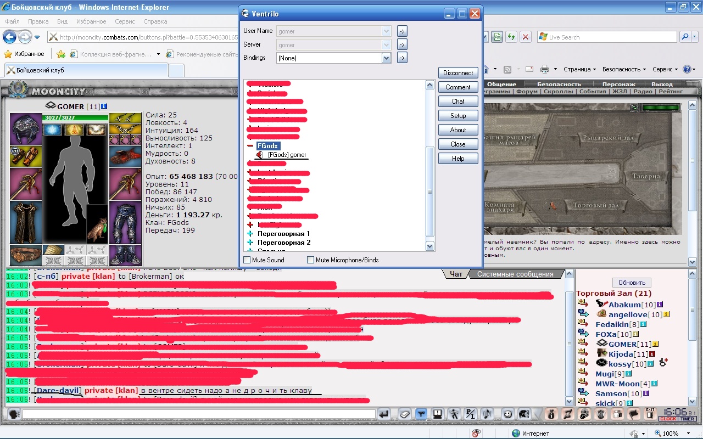
Task: Open the Форум link in game menu
Action: [527, 92]
